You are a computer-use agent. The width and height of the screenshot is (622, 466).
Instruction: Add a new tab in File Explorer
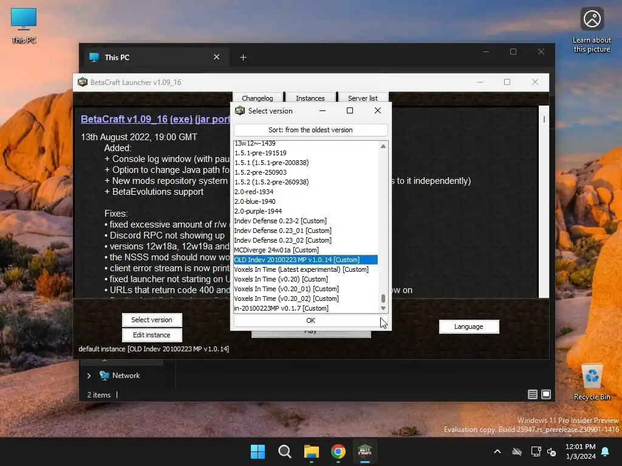click(x=243, y=58)
